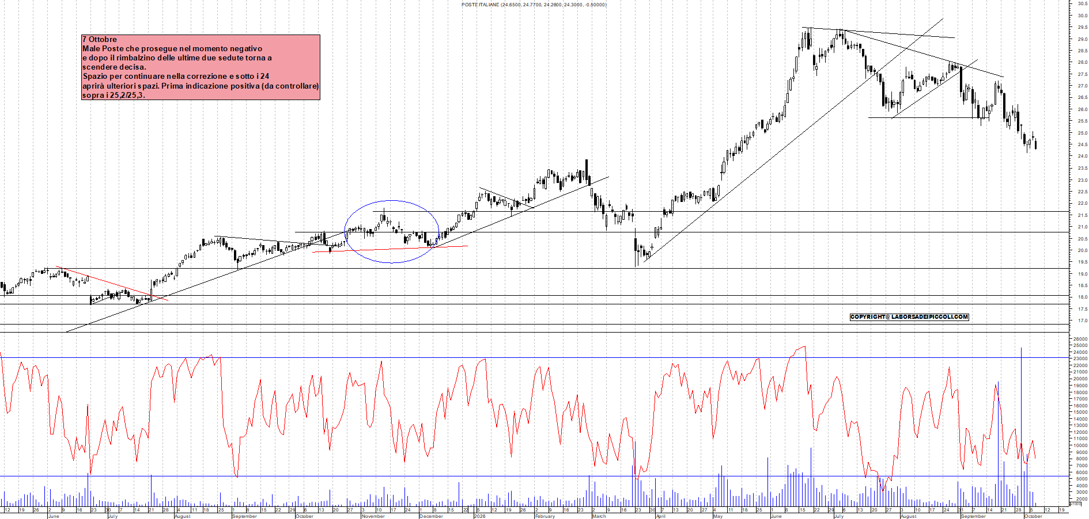Image resolution: width=1089 pixels, height=519 pixels.
Task: Click the 30.0 price level on the right axis
Action: (1082, 16)
